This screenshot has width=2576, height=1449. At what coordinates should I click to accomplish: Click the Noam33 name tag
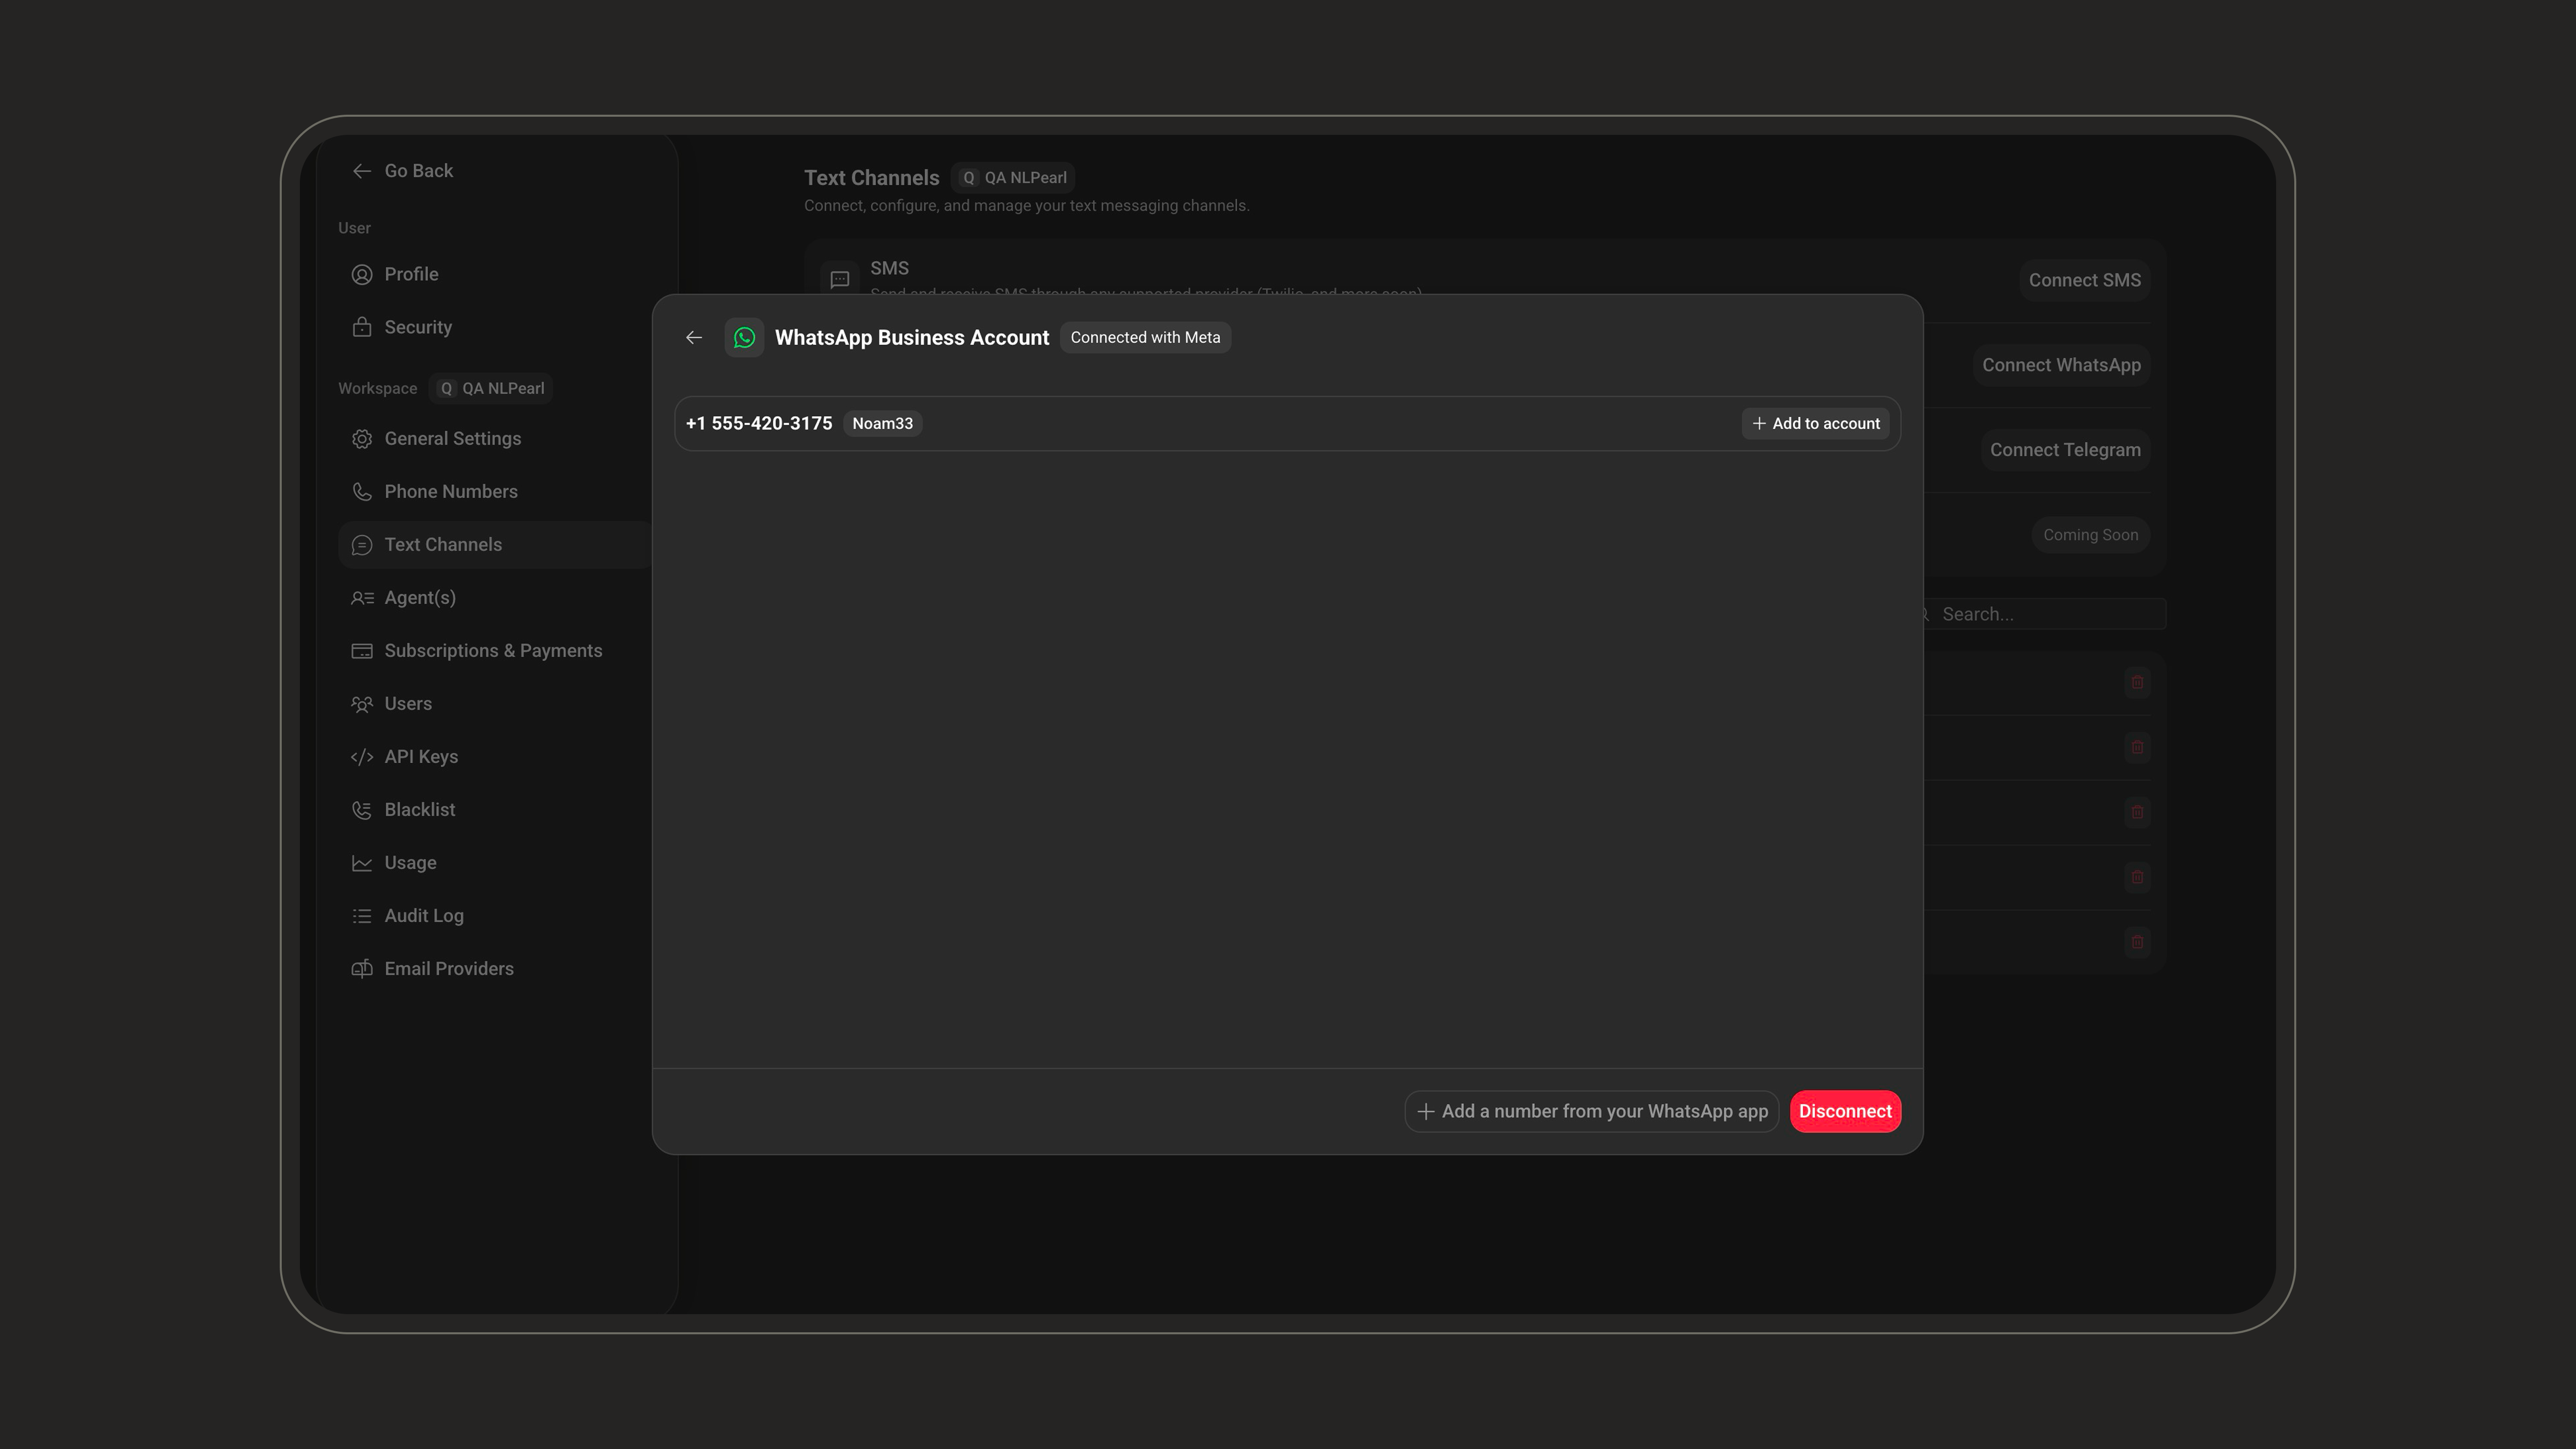click(x=882, y=424)
